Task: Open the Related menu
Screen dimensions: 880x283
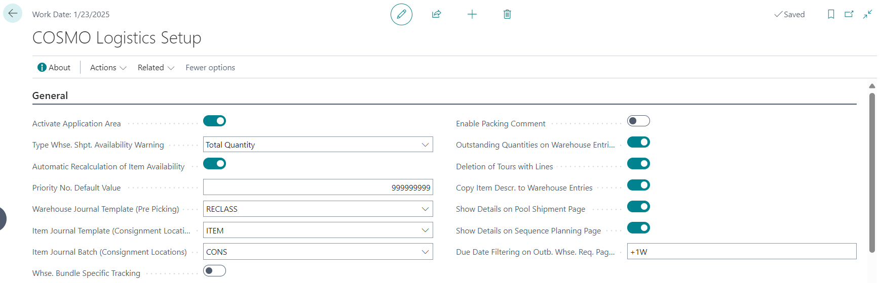Action: point(156,67)
